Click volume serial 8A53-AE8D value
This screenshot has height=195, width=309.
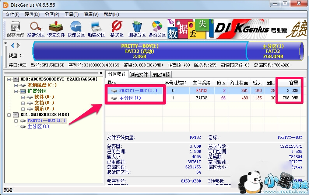pos(191,181)
